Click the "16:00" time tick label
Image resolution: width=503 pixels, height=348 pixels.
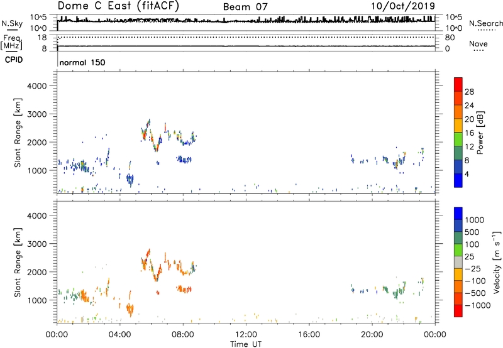[309, 335]
